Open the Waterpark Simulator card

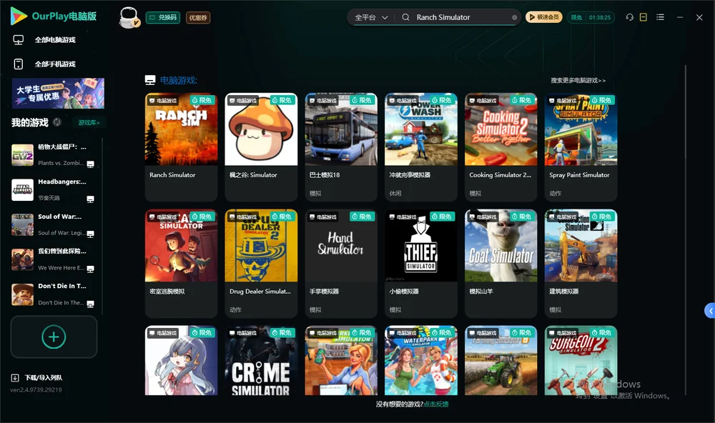tap(421, 361)
